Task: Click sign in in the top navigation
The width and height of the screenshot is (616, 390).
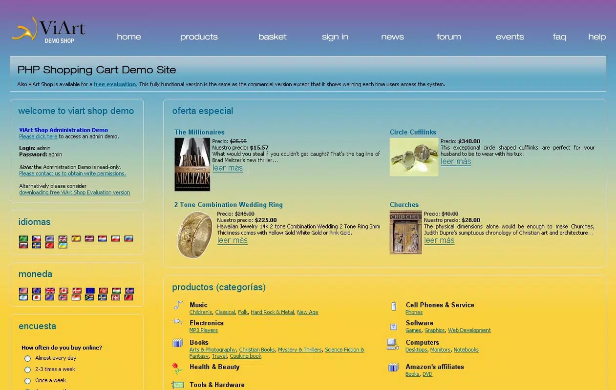Action: 335,37
